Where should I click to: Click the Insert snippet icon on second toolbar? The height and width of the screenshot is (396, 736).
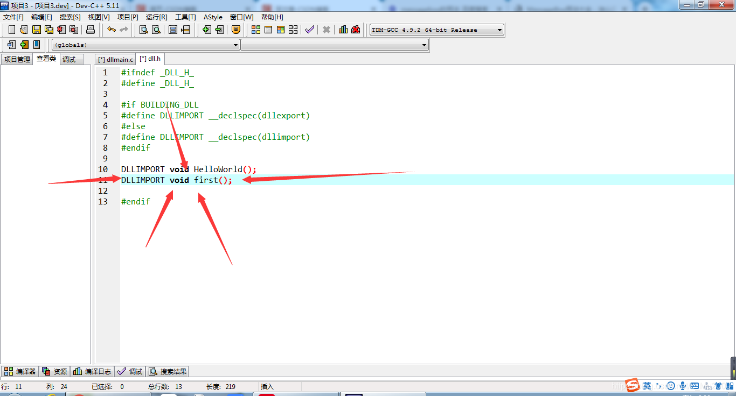[x=11, y=45]
